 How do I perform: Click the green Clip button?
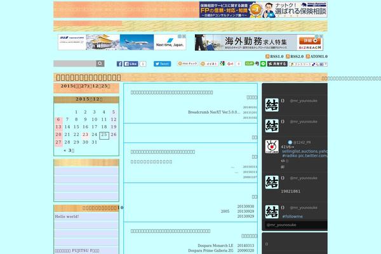pos(250,63)
